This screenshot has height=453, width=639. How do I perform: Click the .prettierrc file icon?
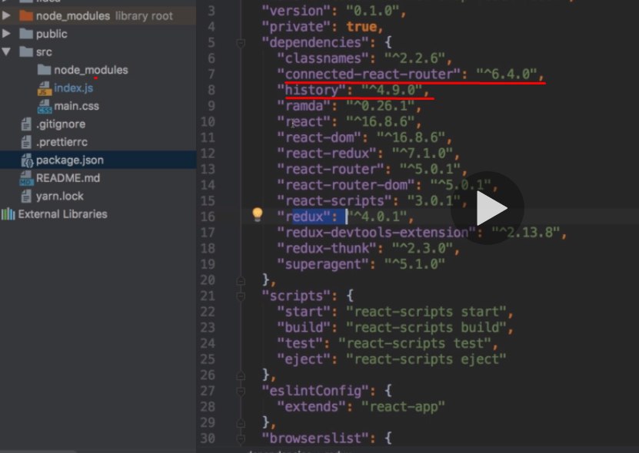[26, 142]
